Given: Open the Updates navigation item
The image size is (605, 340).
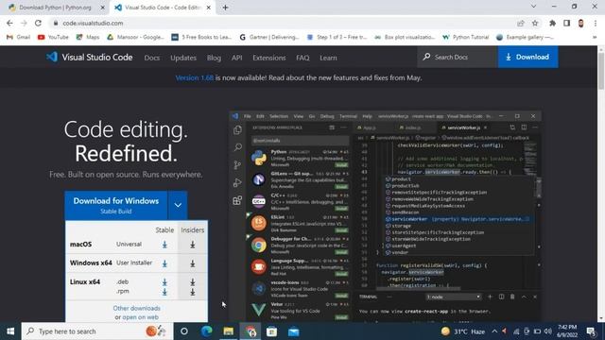Looking at the screenshot, I should 183,58.
